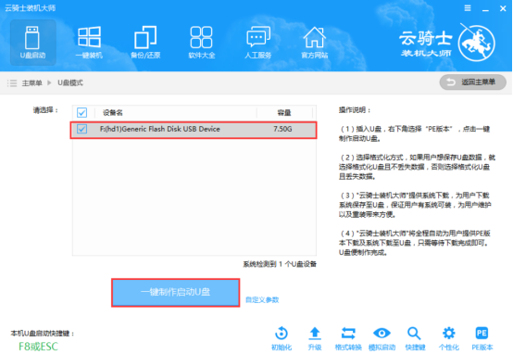This screenshot has width=513, height=354.
Task: Click the 容量 column header
Action: tap(284, 113)
